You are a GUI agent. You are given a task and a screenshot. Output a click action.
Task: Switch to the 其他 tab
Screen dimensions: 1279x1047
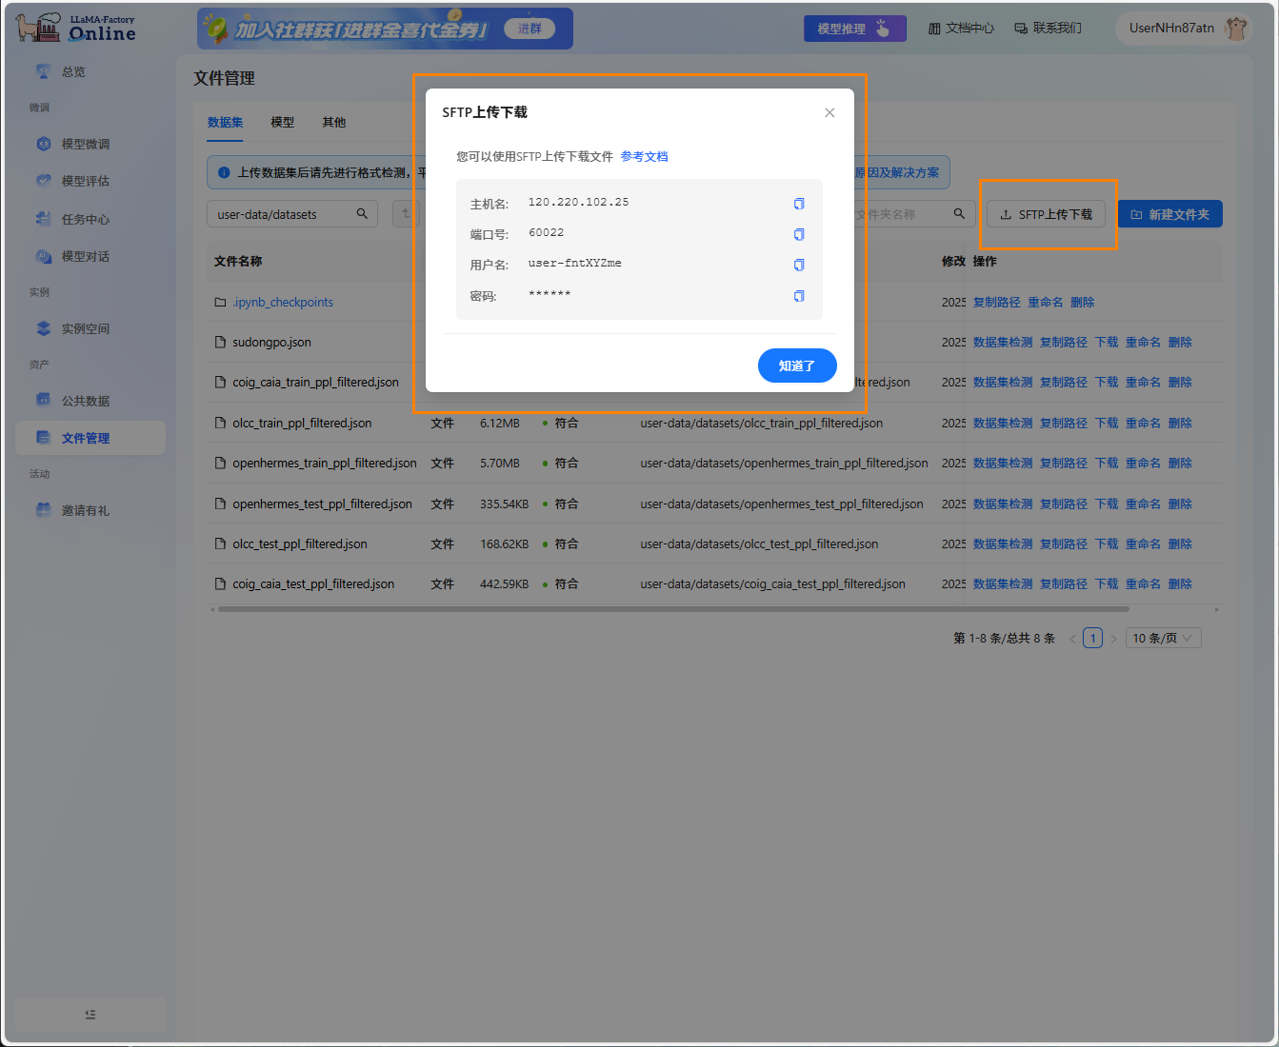click(333, 123)
